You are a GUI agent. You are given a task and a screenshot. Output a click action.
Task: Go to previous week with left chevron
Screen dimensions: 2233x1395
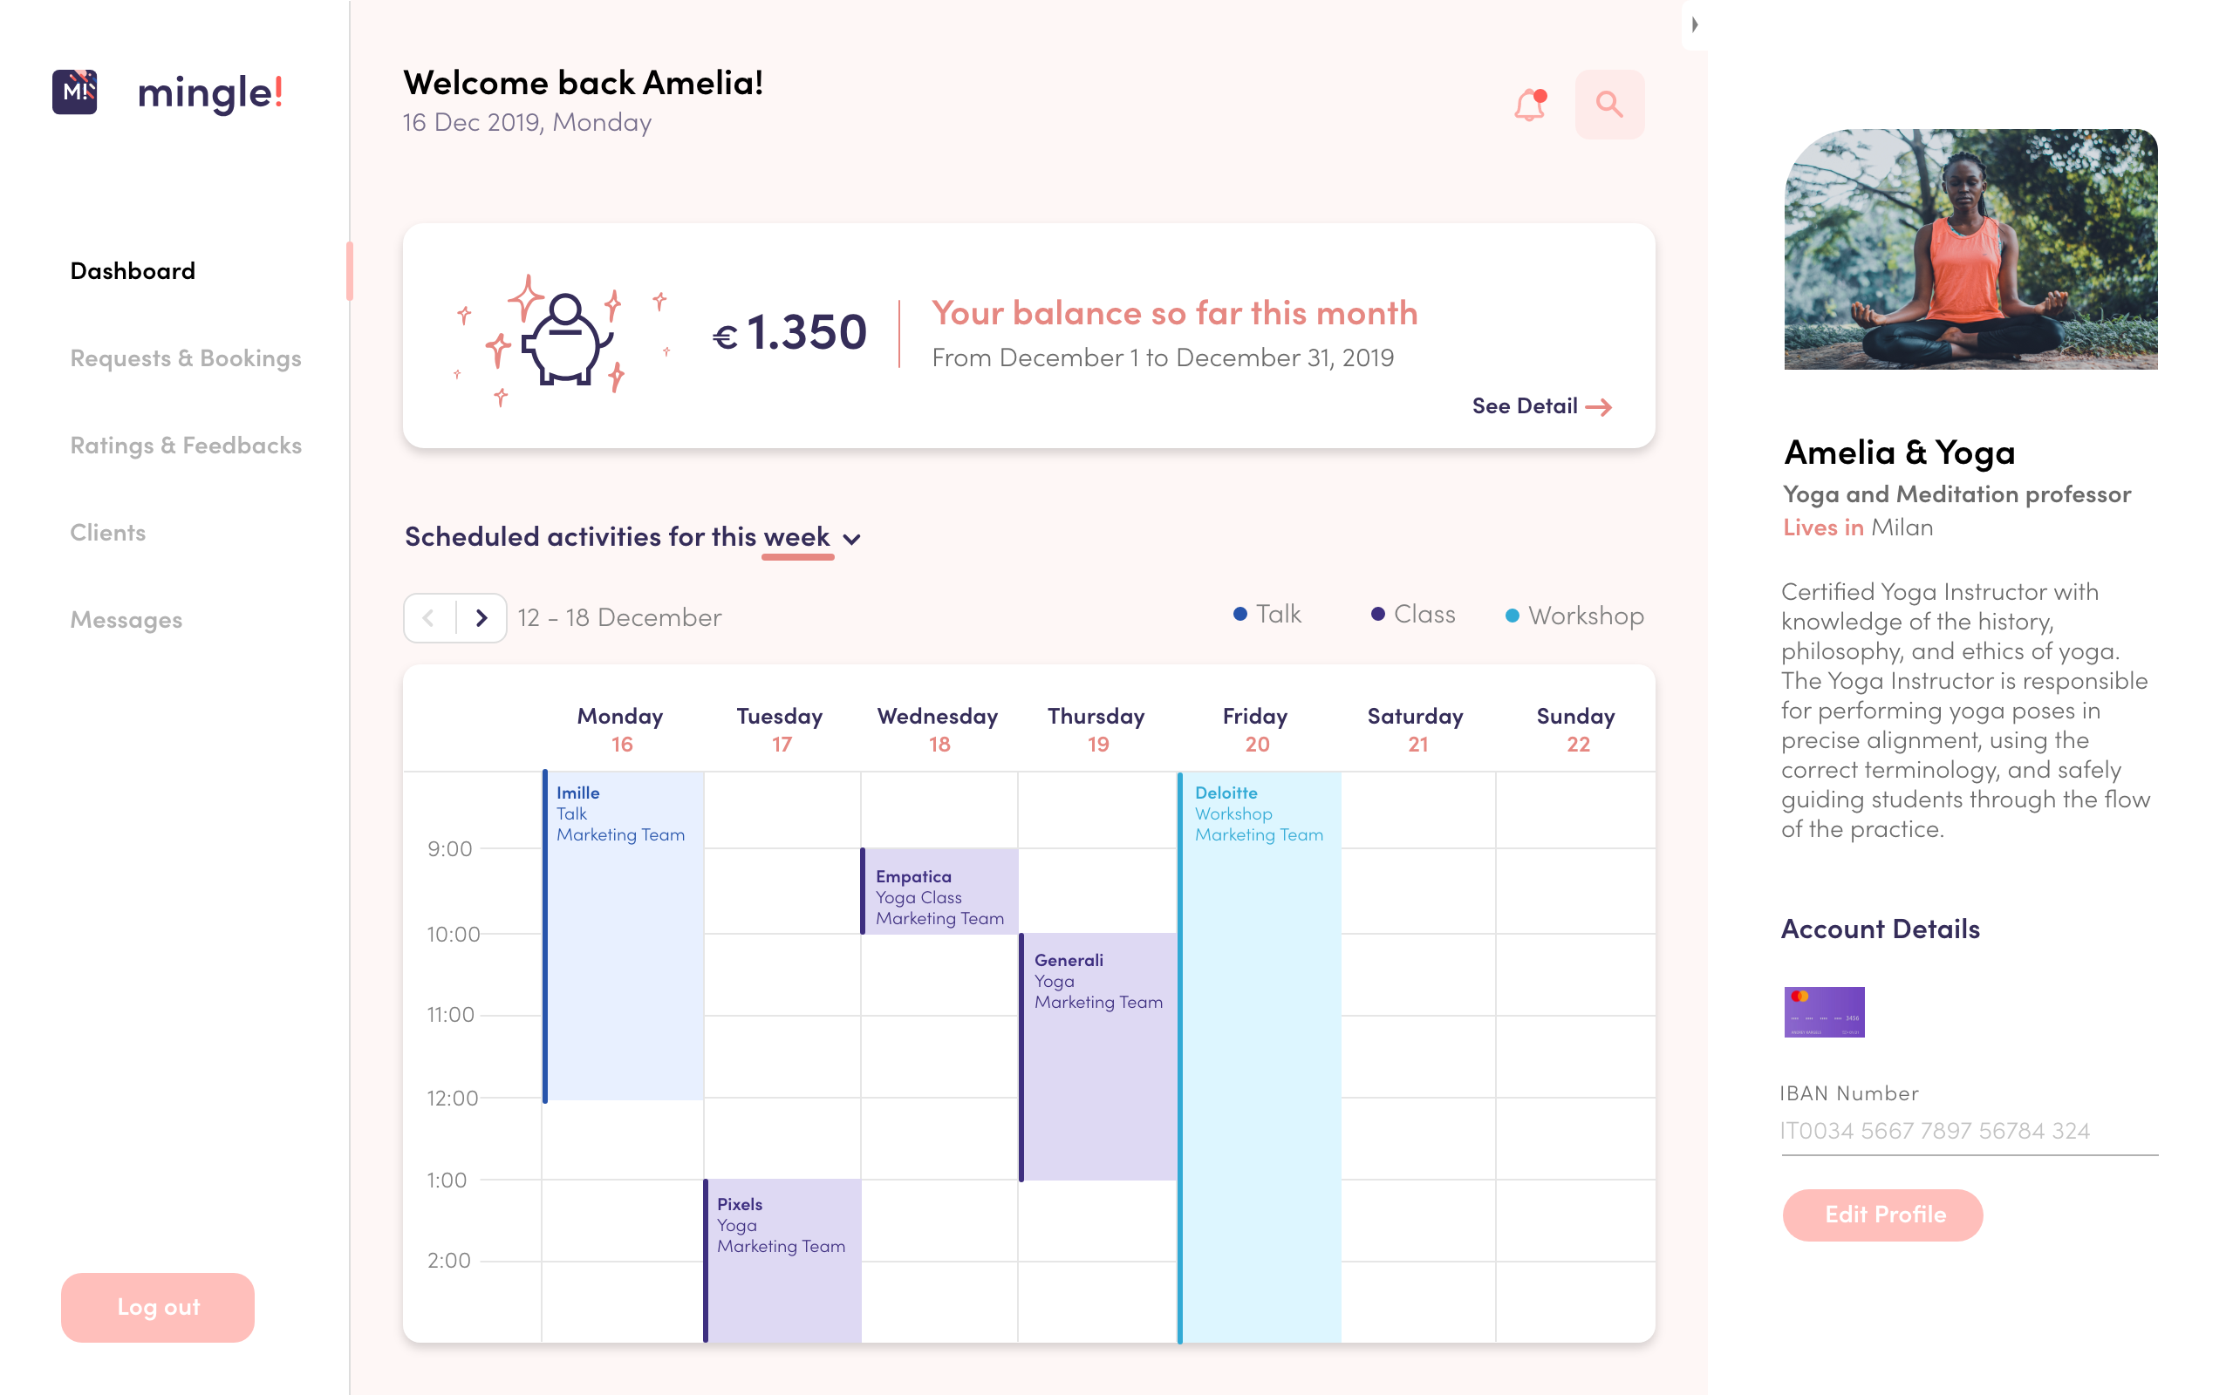(x=429, y=617)
